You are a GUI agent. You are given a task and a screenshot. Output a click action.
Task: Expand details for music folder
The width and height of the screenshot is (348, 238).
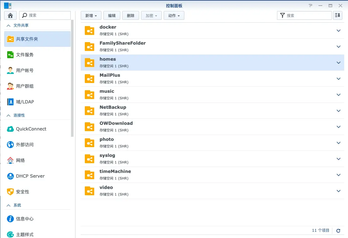[339, 95]
